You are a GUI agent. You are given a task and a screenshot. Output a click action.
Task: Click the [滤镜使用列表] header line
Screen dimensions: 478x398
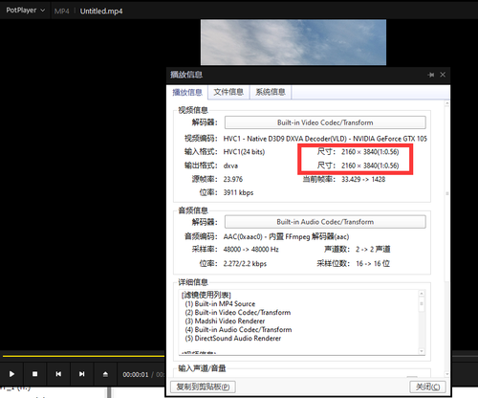pos(206,295)
